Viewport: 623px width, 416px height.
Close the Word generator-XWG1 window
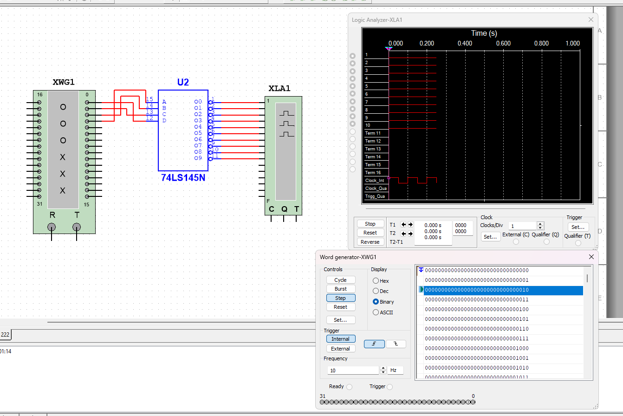[x=591, y=257]
